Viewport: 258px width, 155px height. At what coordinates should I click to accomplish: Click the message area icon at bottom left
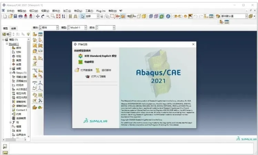[5, 146]
